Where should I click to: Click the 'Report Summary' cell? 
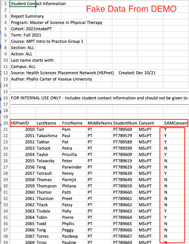pyautogui.click(x=23, y=16)
